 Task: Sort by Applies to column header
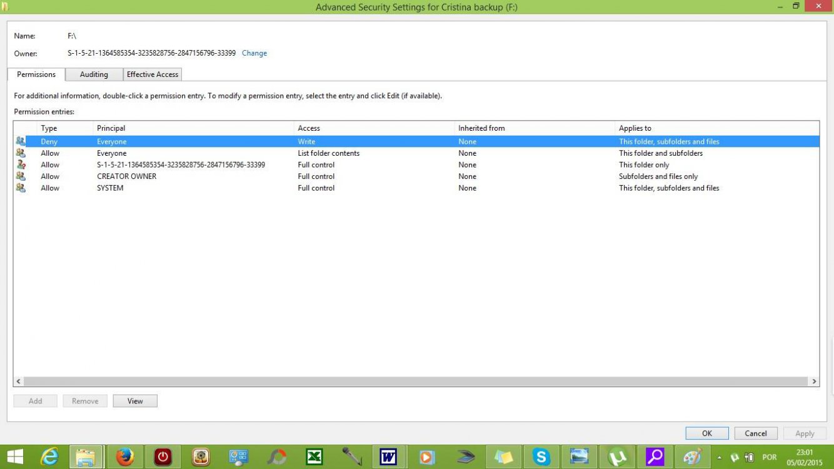[717, 128]
